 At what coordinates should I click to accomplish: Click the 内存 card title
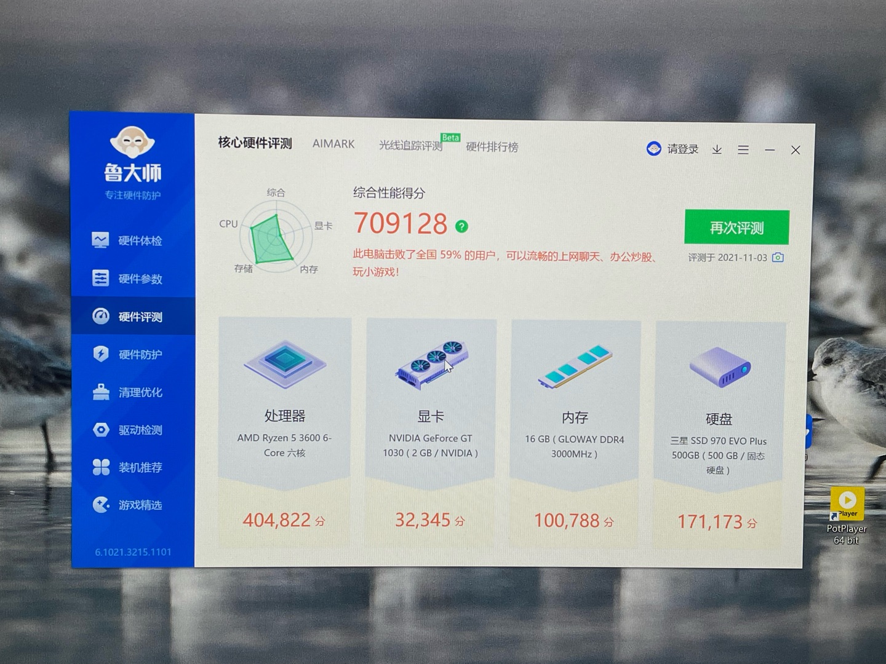coord(575,418)
